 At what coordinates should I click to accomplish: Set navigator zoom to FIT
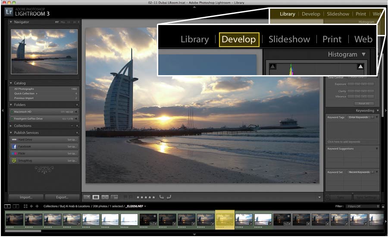[x=57, y=22]
